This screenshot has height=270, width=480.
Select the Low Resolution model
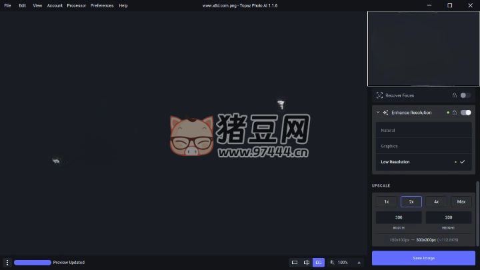pyautogui.click(x=424, y=162)
